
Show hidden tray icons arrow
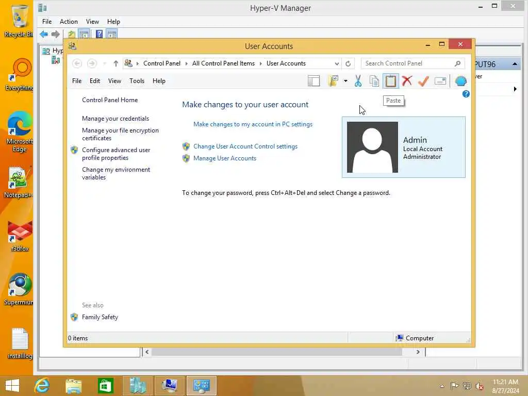pos(442,386)
